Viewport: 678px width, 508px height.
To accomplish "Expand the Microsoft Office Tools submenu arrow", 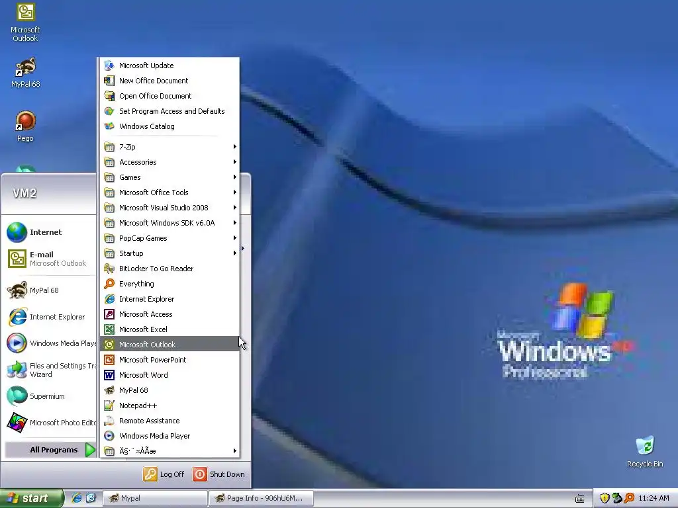I will 235,192.
